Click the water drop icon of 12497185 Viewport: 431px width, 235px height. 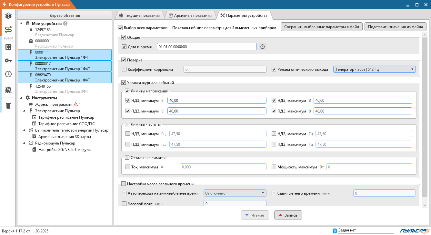[x=31, y=30]
